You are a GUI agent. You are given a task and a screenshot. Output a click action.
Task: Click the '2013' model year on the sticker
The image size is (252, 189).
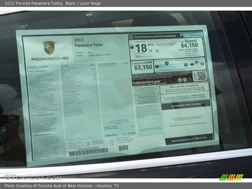click(x=79, y=40)
